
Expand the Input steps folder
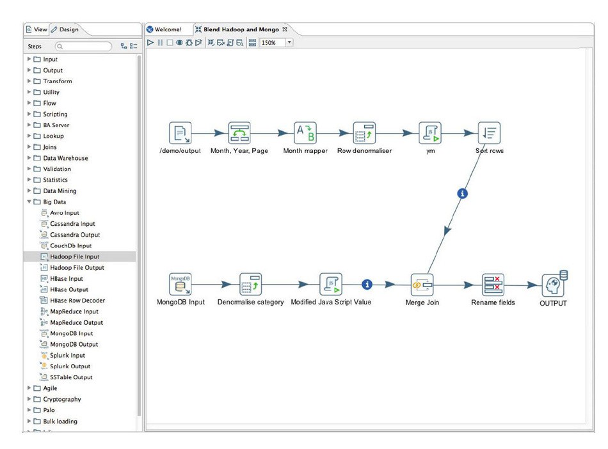[28, 59]
